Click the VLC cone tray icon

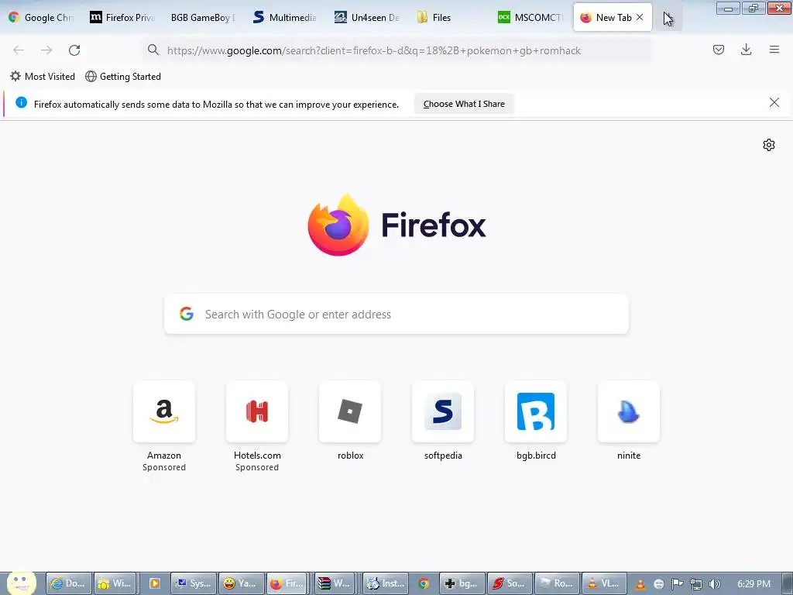pos(640,584)
